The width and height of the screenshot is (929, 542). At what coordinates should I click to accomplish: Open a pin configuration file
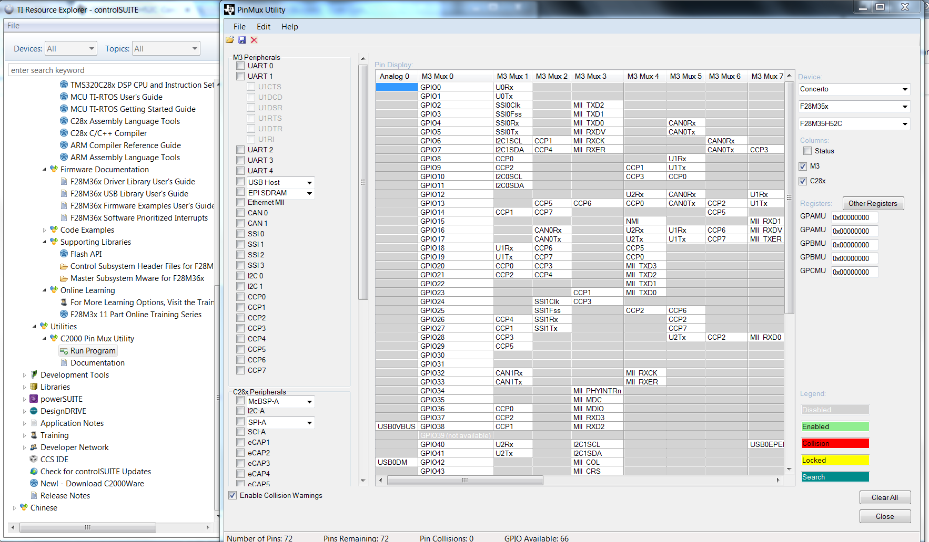[x=230, y=40]
